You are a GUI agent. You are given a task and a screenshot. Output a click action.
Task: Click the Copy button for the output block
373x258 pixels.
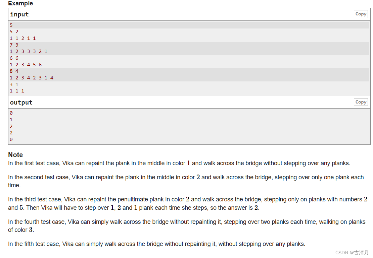(361, 102)
